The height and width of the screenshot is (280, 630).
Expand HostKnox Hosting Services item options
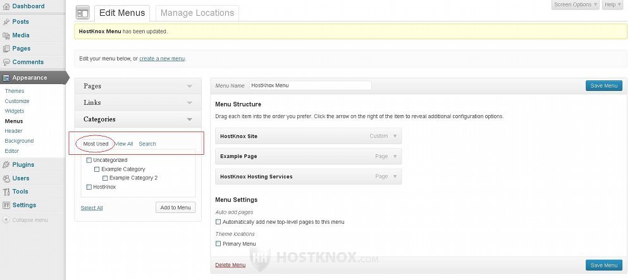(395, 176)
